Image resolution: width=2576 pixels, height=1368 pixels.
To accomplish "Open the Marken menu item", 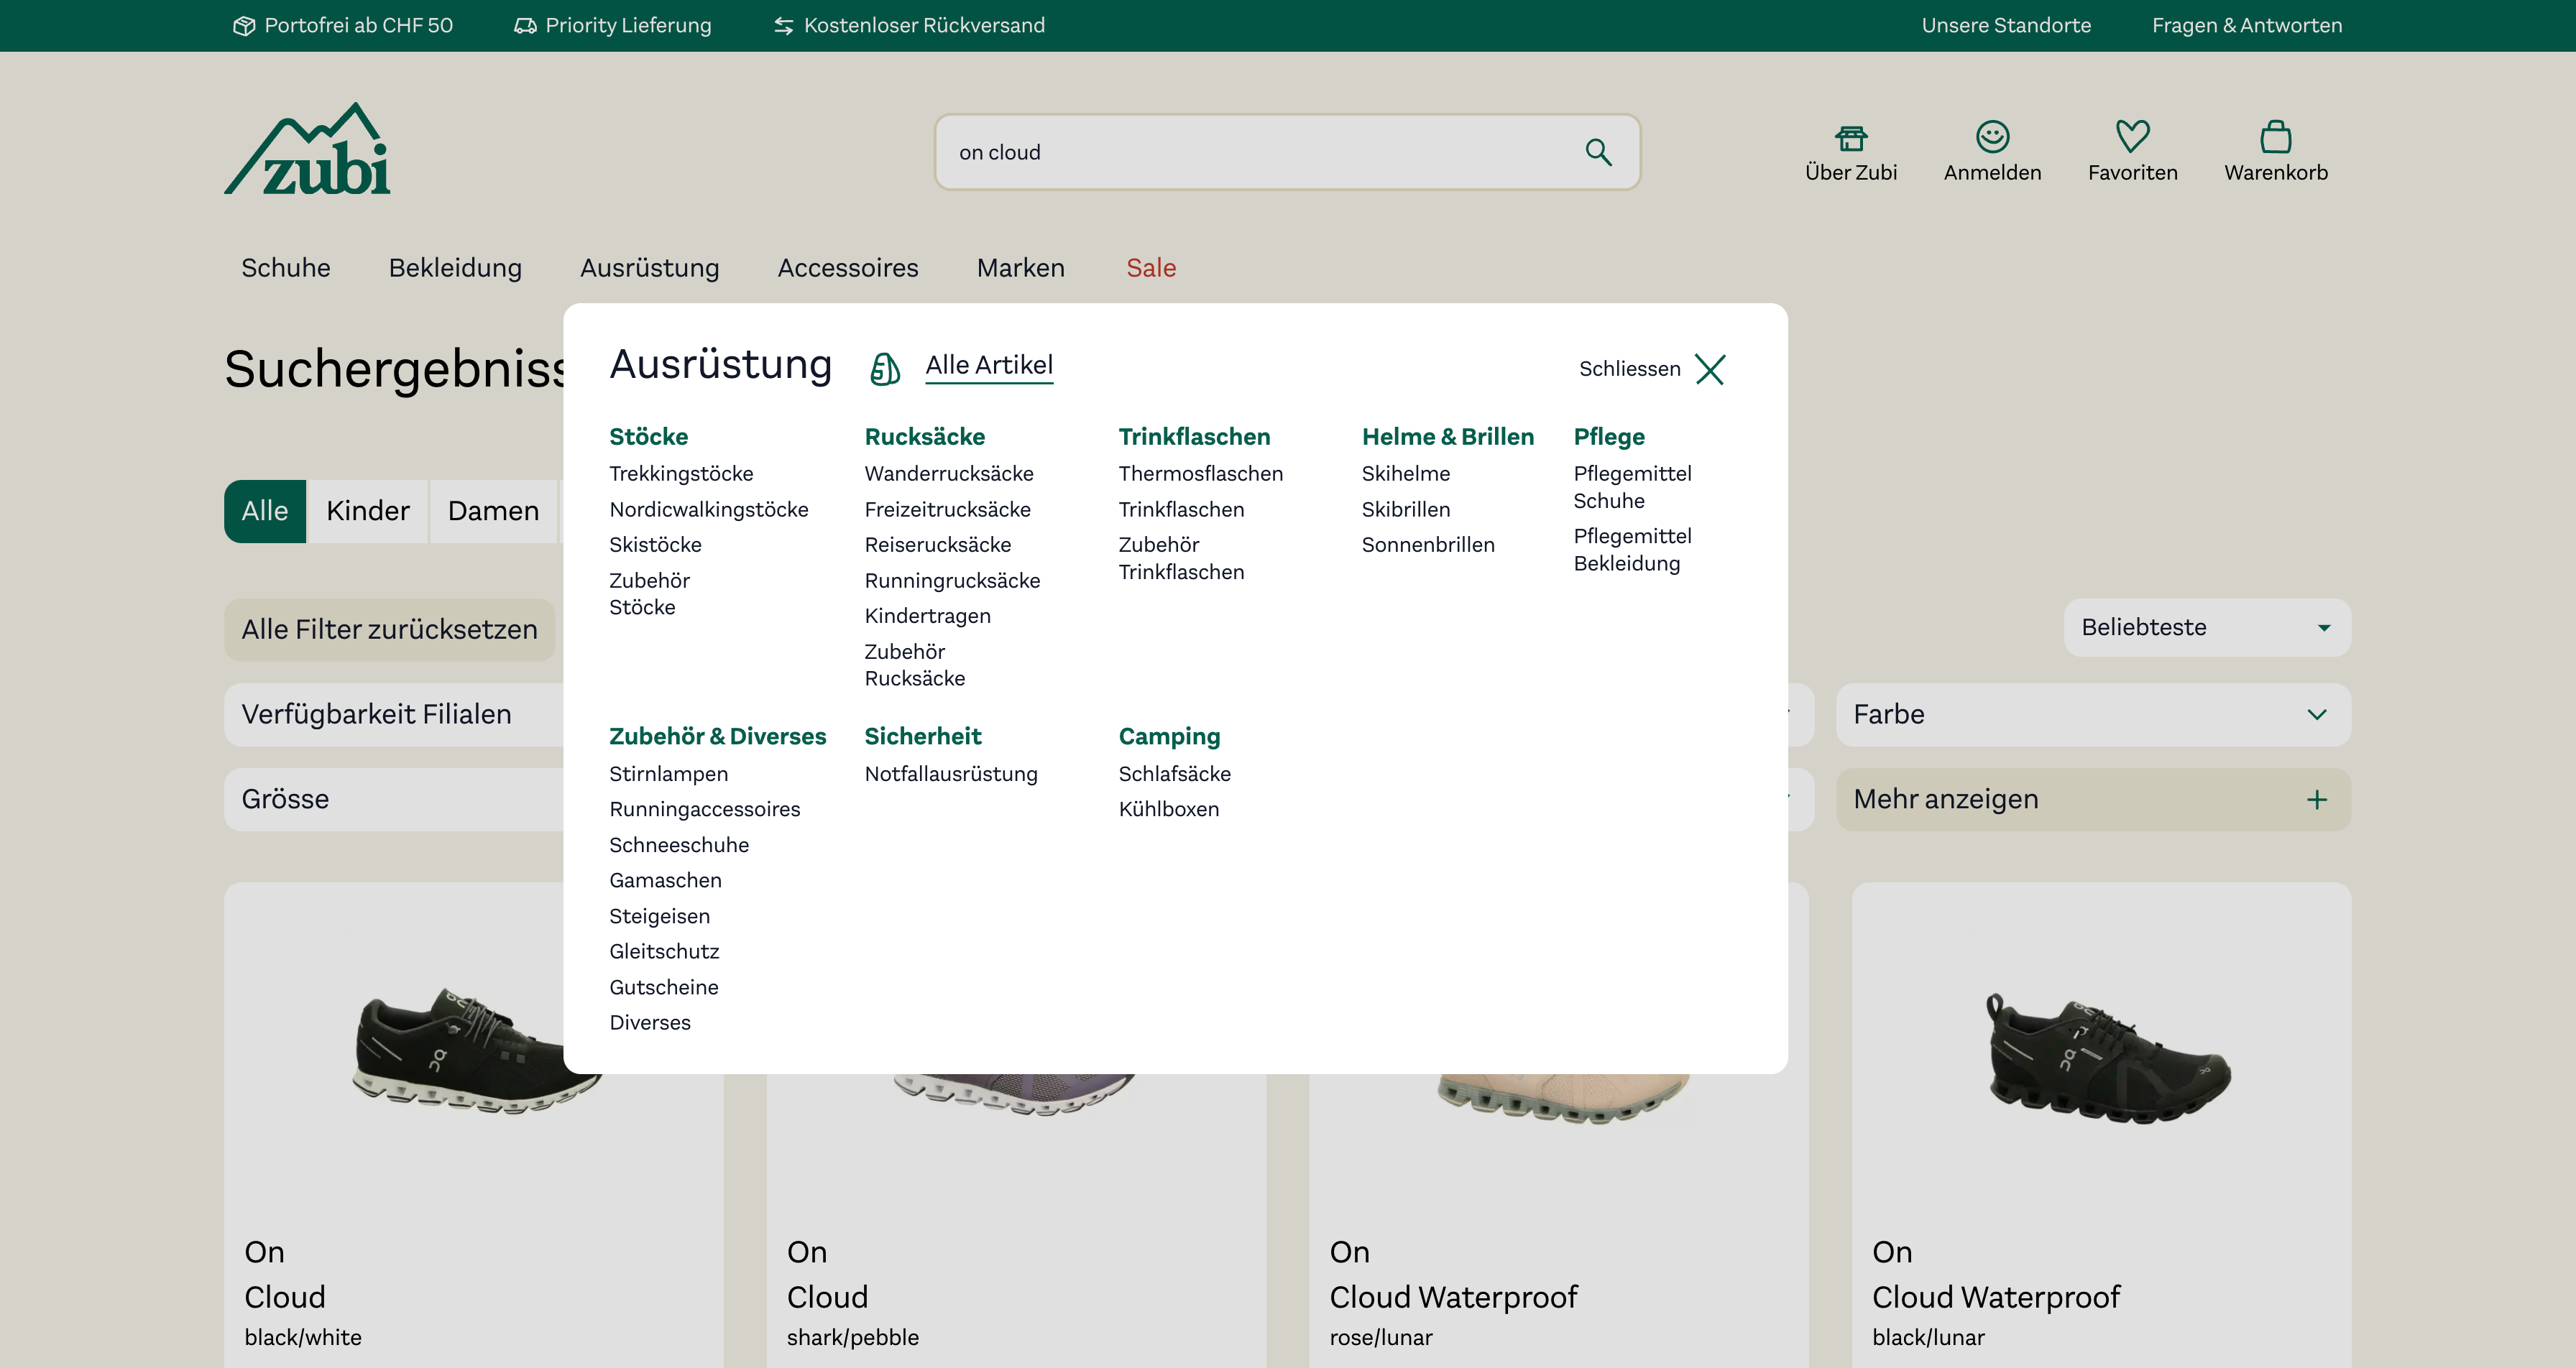I will [x=1020, y=268].
